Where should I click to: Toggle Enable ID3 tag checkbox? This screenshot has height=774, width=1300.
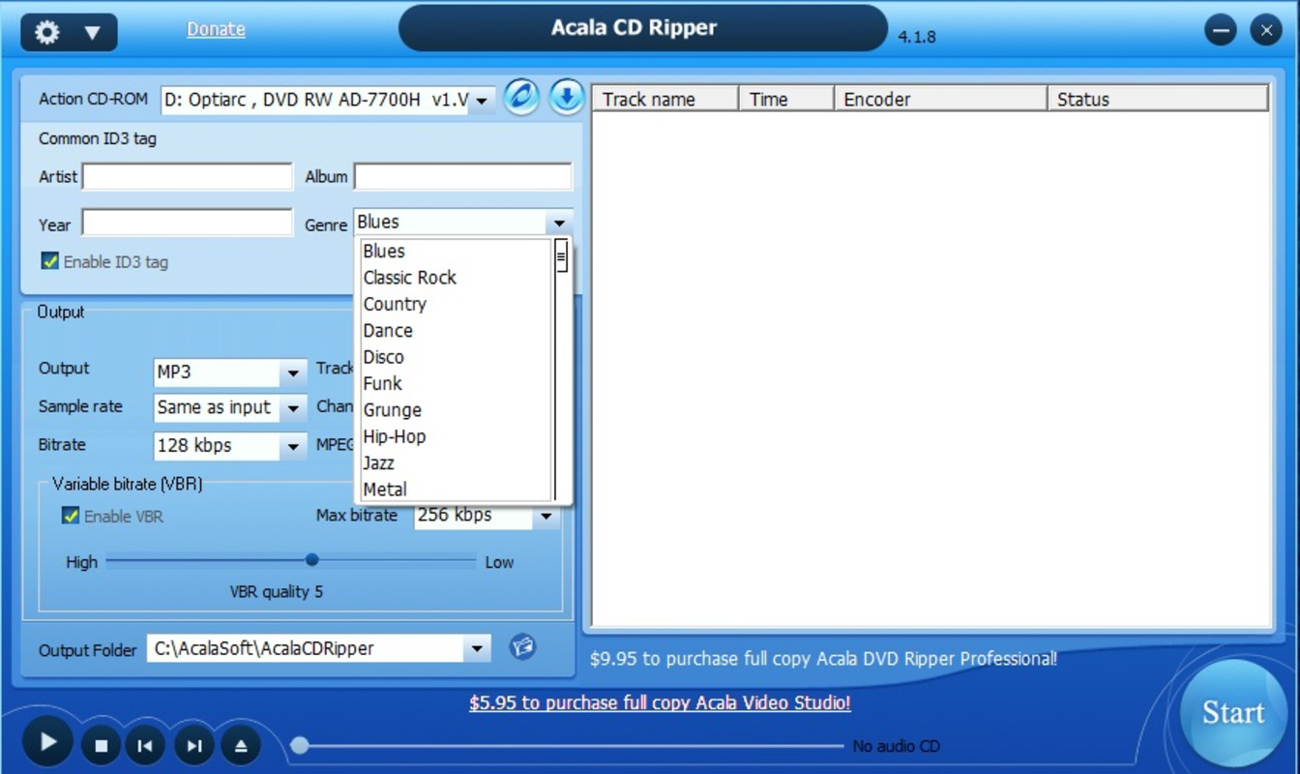[x=49, y=261]
